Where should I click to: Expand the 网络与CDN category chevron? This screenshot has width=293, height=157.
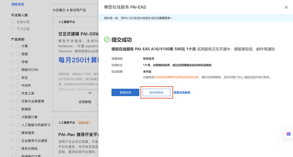(12, 70)
